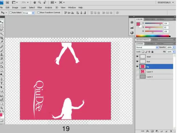Select the Eyedropper tool
Viewport: 177px width, 133px height.
coord(2,42)
